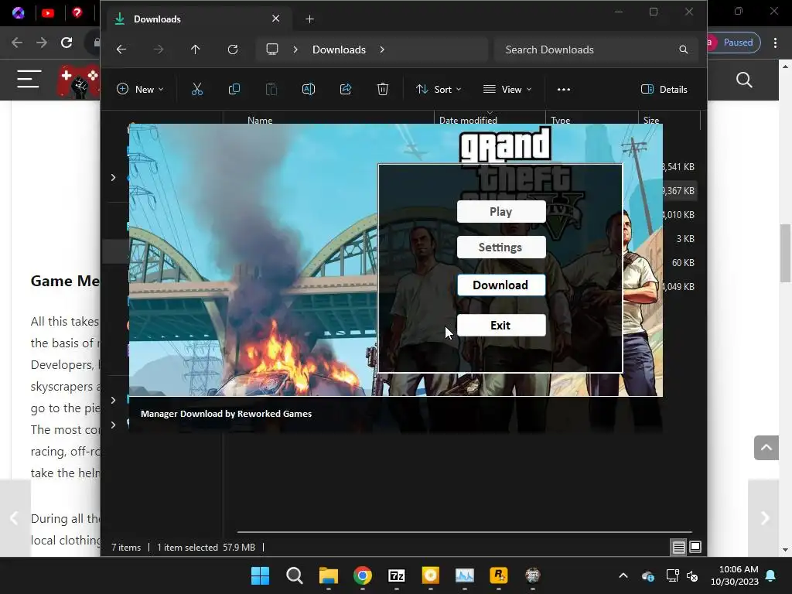The height and width of the screenshot is (594, 792).
Task: Click the Cut scissors icon
Action: point(197,90)
